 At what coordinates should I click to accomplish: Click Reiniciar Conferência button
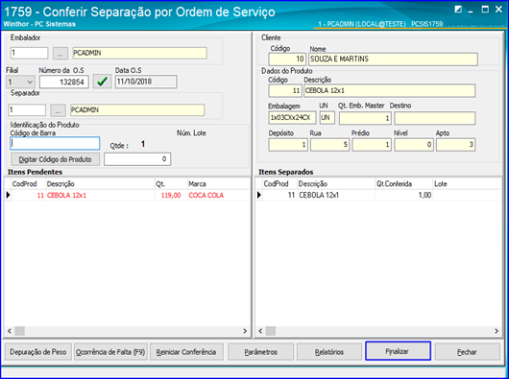[186, 352]
